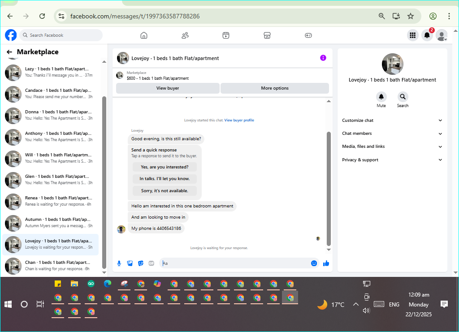The width and height of the screenshot is (459, 332).
Task: Go back using Marketplace back arrow
Action: click(x=9, y=52)
